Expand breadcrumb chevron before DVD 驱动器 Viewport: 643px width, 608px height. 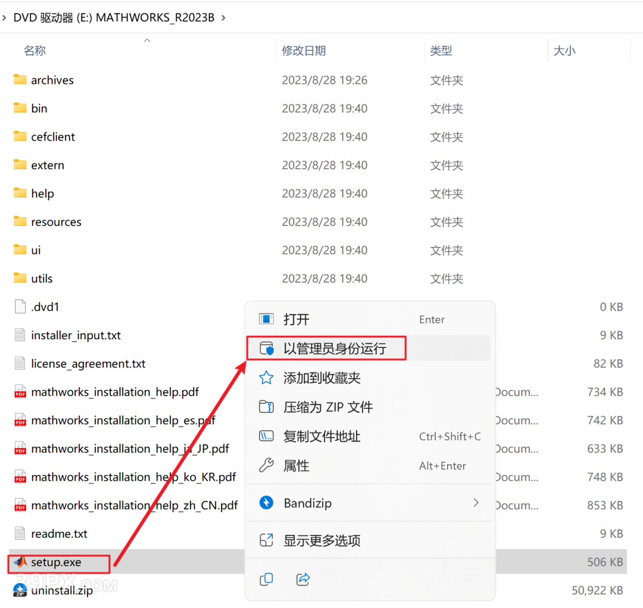[x=4, y=18]
